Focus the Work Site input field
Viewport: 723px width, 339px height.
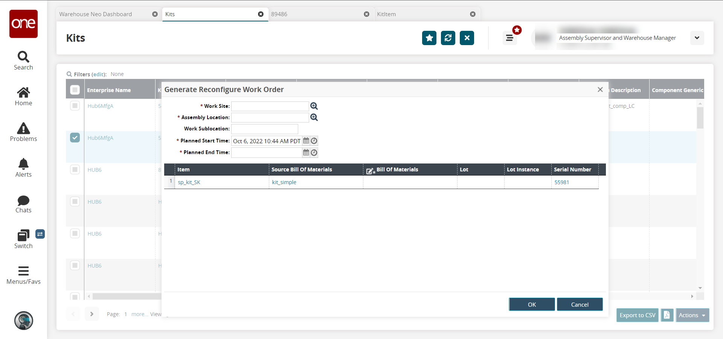tap(270, 106)
